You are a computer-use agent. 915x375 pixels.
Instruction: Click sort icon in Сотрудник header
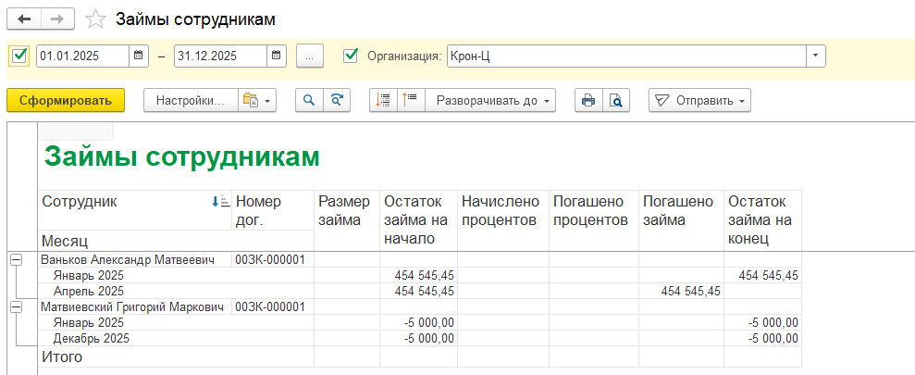[x=221, y=202]
